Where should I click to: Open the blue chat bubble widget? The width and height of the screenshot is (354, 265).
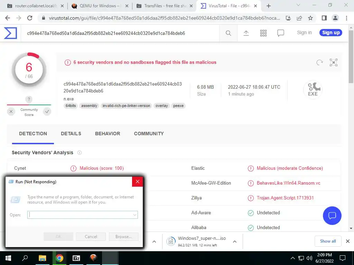pos(332,216)
